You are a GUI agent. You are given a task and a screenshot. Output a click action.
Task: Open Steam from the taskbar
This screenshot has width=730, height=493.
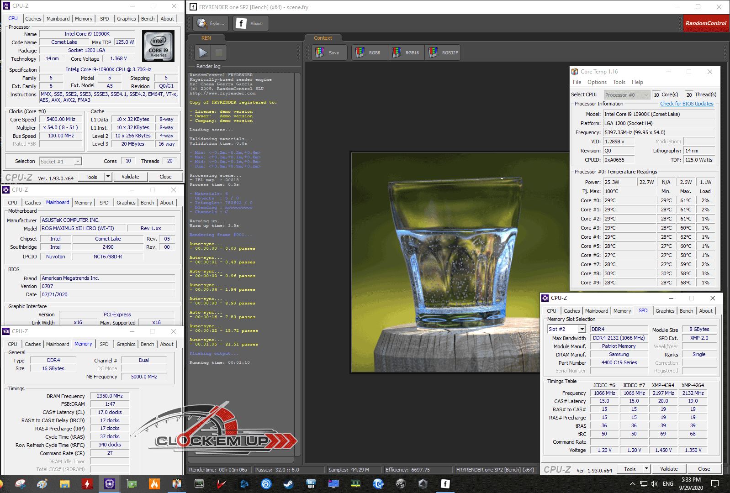[288, 484]
